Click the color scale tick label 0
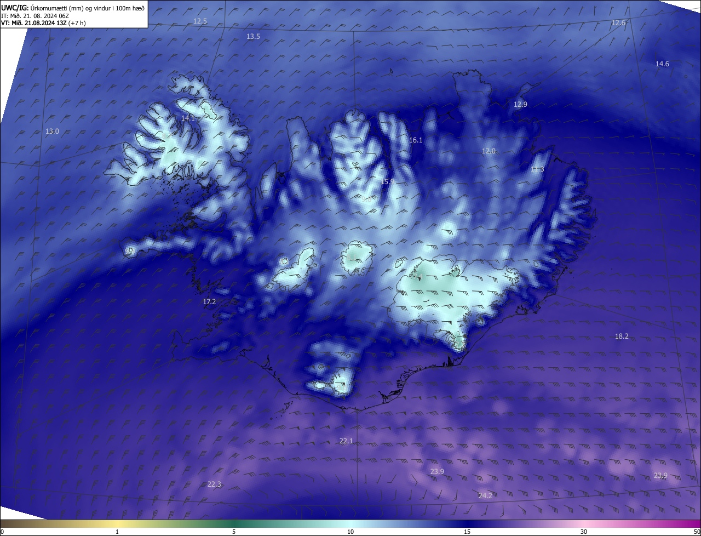The height and width of the screenshot is (536, 701). click(x=2, y=532)
